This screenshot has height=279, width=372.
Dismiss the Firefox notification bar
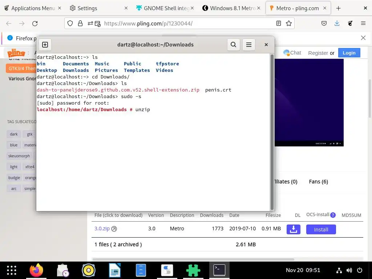tap(363, 38)
